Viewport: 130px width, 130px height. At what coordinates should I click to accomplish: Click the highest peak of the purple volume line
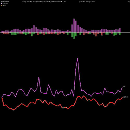pyautogui.click(x=77, y=58)
